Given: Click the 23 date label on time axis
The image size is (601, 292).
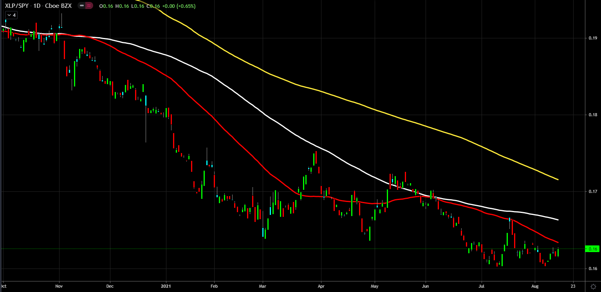Looking at the screenshot, I should [573, 286].
